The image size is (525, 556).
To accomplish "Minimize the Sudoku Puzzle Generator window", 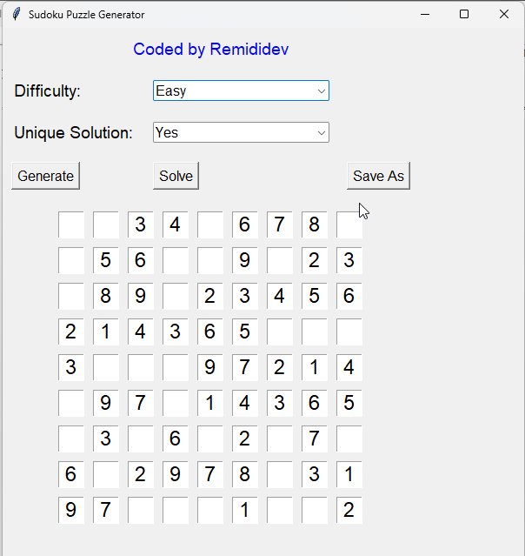I will (x=425, y=14).
